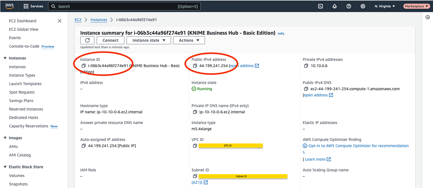Screen dimensions: 433x188
Task: Click the help question mark icon
Action: (x=349, y=6)
